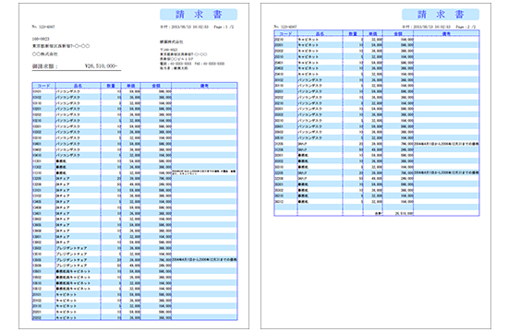Viewport: 508px width, 332px height.
Task: Click the 備考 column header on page two
Action: [446, 33]
